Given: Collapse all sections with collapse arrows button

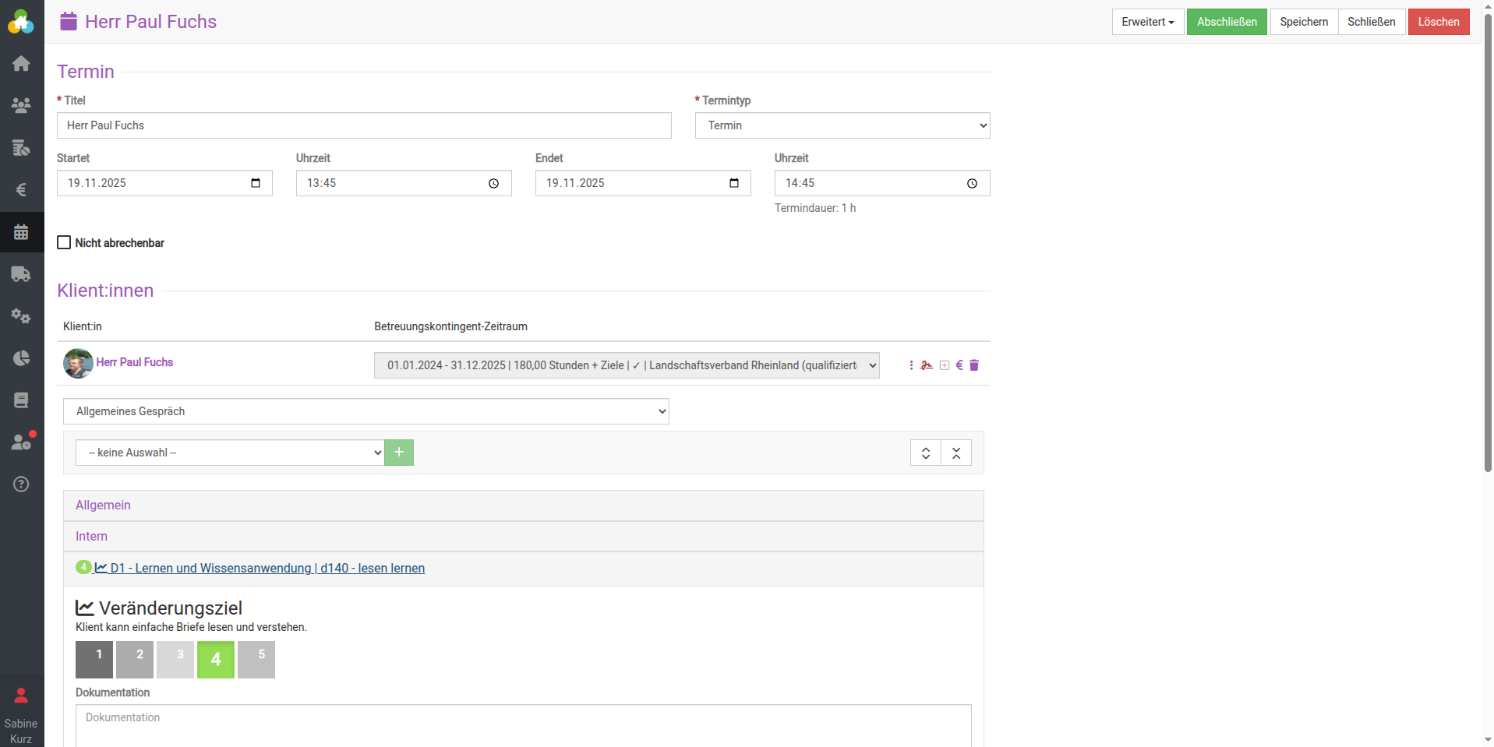Looking at the screenshot, I should coord(956,453).
